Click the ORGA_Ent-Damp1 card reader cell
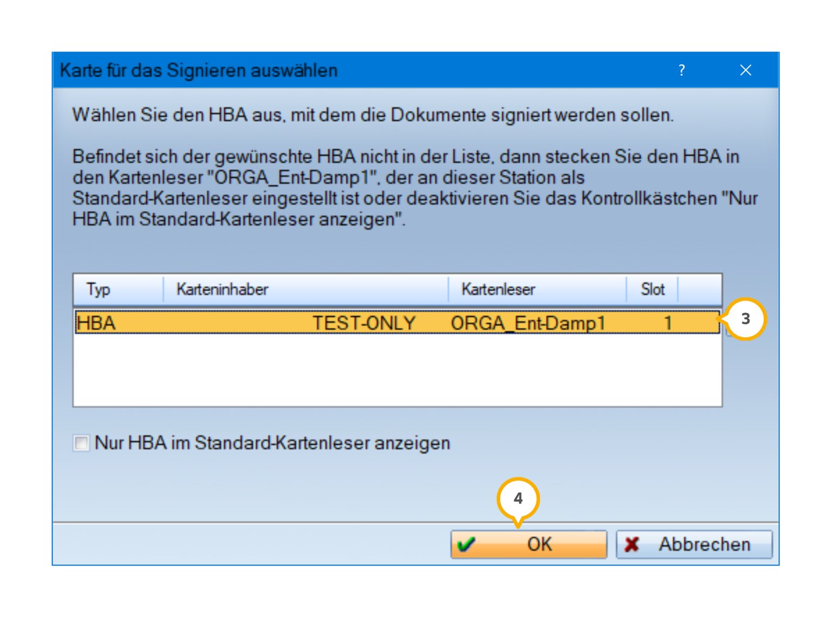Image resolution: width=832 pixels, height=618 pixels. [x=528, y=323]
